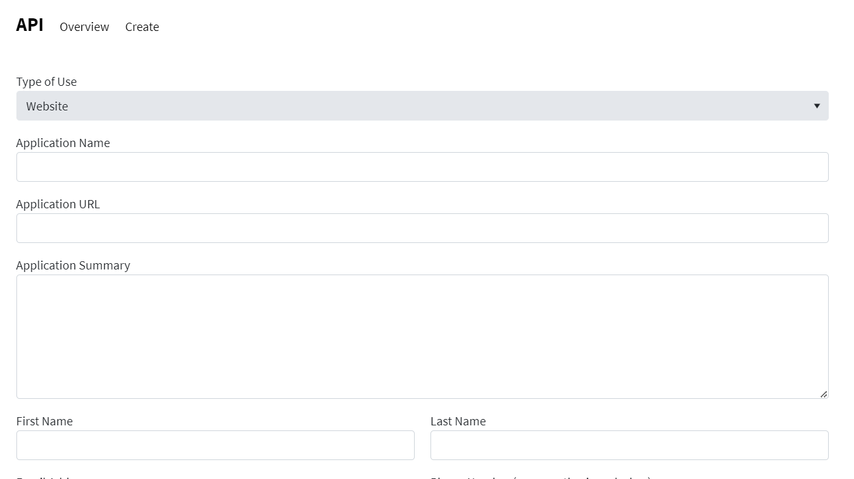Click the Application Name input field
Viewport: 854px width, 479px height.
[x=422, y=167]
